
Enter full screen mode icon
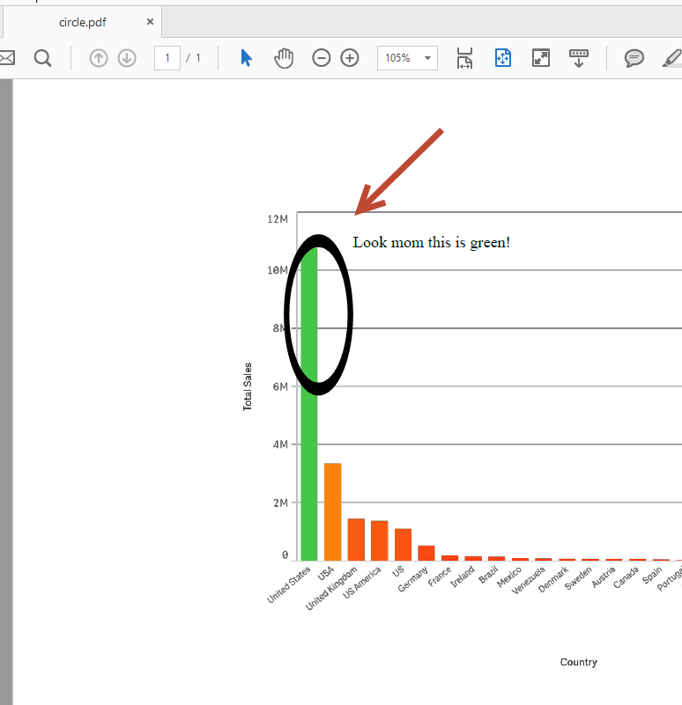[541, 58]
